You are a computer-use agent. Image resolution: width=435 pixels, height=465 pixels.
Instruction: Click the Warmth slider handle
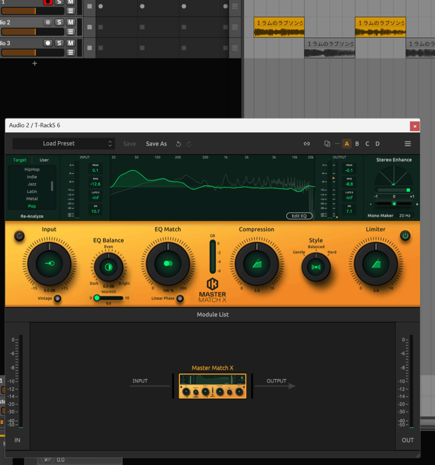pos(97,298)
